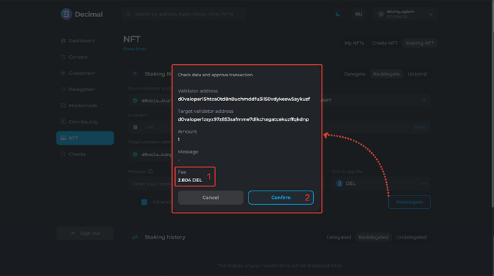Click the target validator address d0valoper1zsyx... text

tap(243, 119)
